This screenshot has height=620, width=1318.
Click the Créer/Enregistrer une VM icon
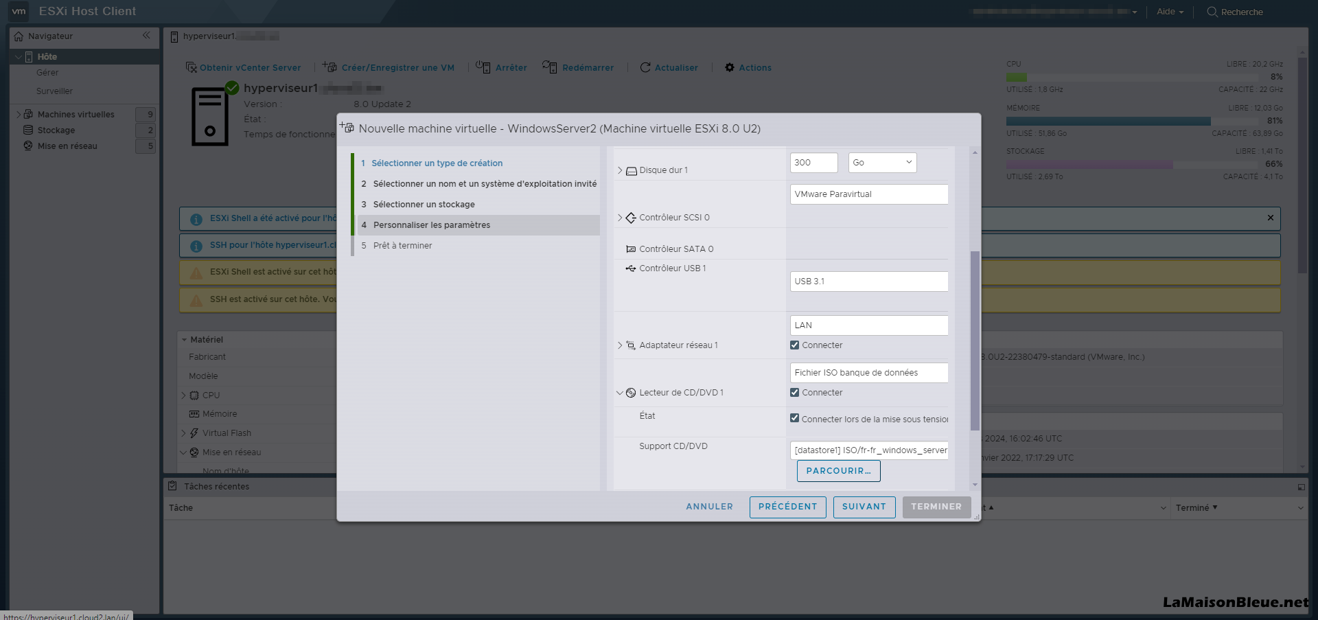point(329,67)
